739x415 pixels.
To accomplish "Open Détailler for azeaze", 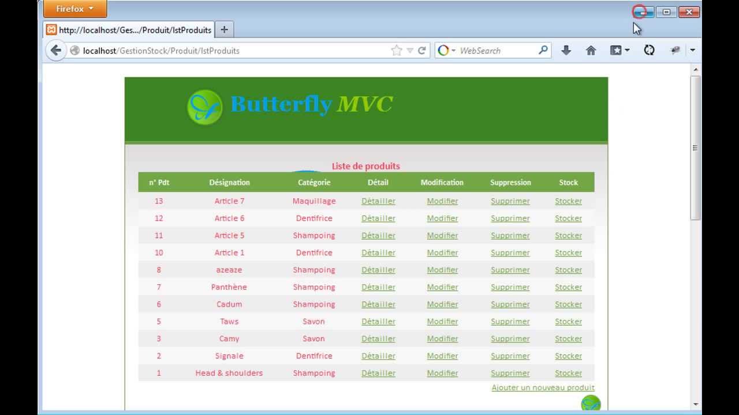I will [x=378, y=270].
